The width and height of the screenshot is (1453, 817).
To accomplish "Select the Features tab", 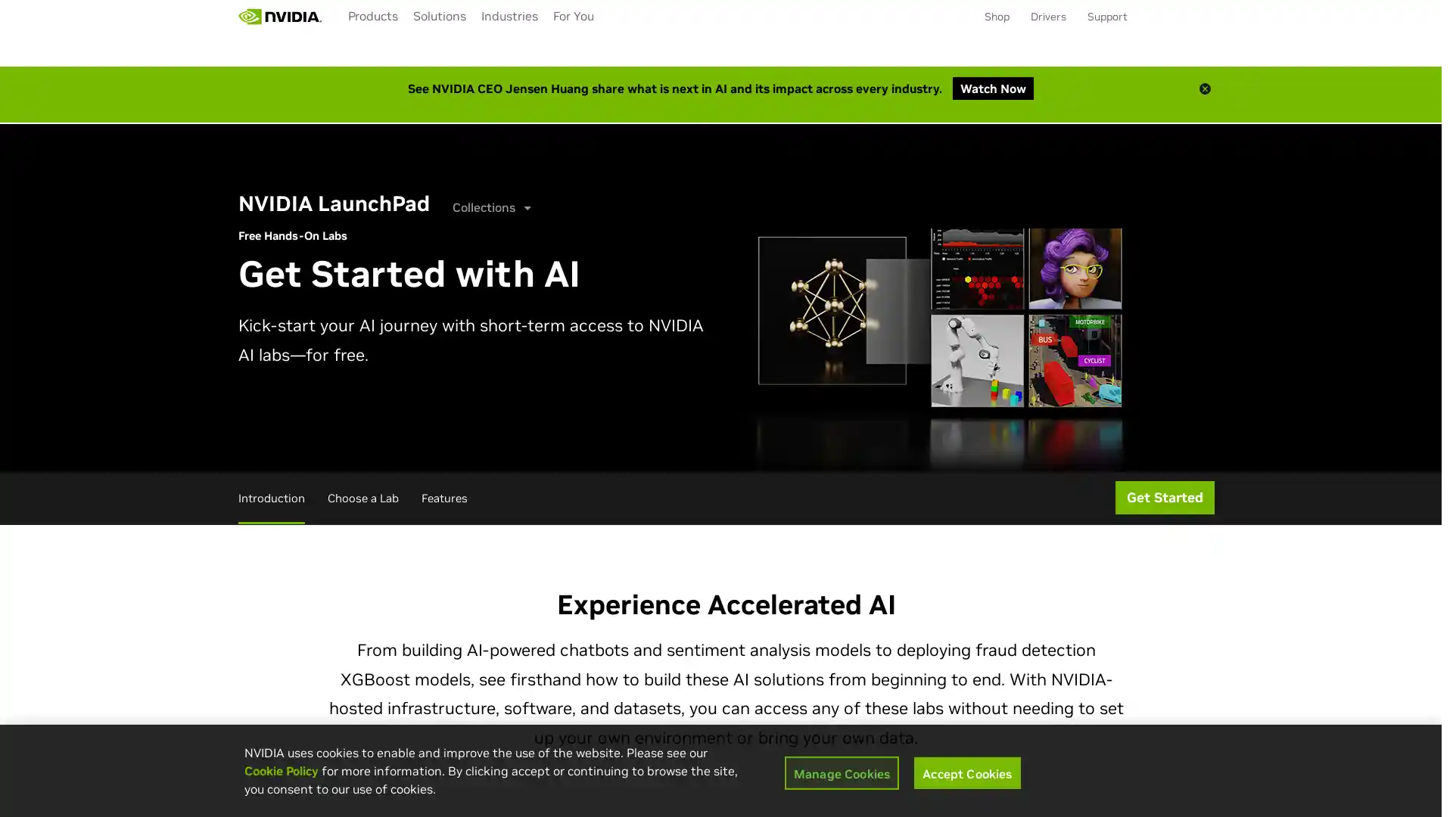I will point(443,497).
